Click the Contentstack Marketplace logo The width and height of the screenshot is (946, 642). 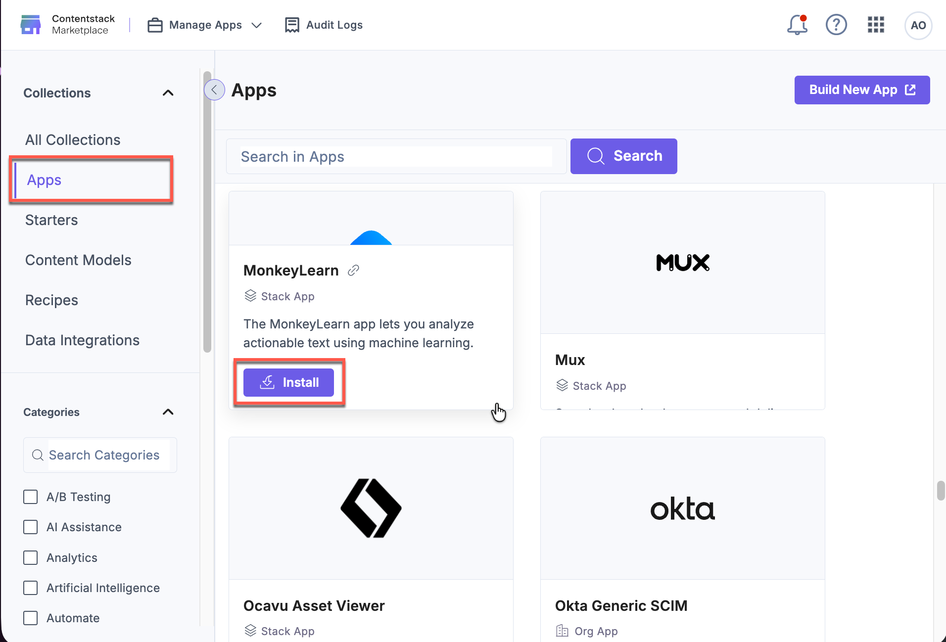(x=67, y=24)
